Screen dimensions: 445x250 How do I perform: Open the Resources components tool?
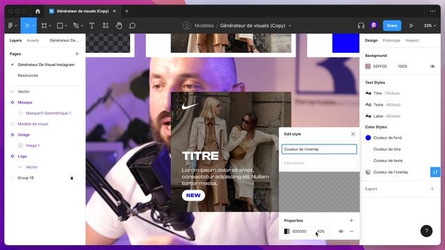[x=106, y=26]
